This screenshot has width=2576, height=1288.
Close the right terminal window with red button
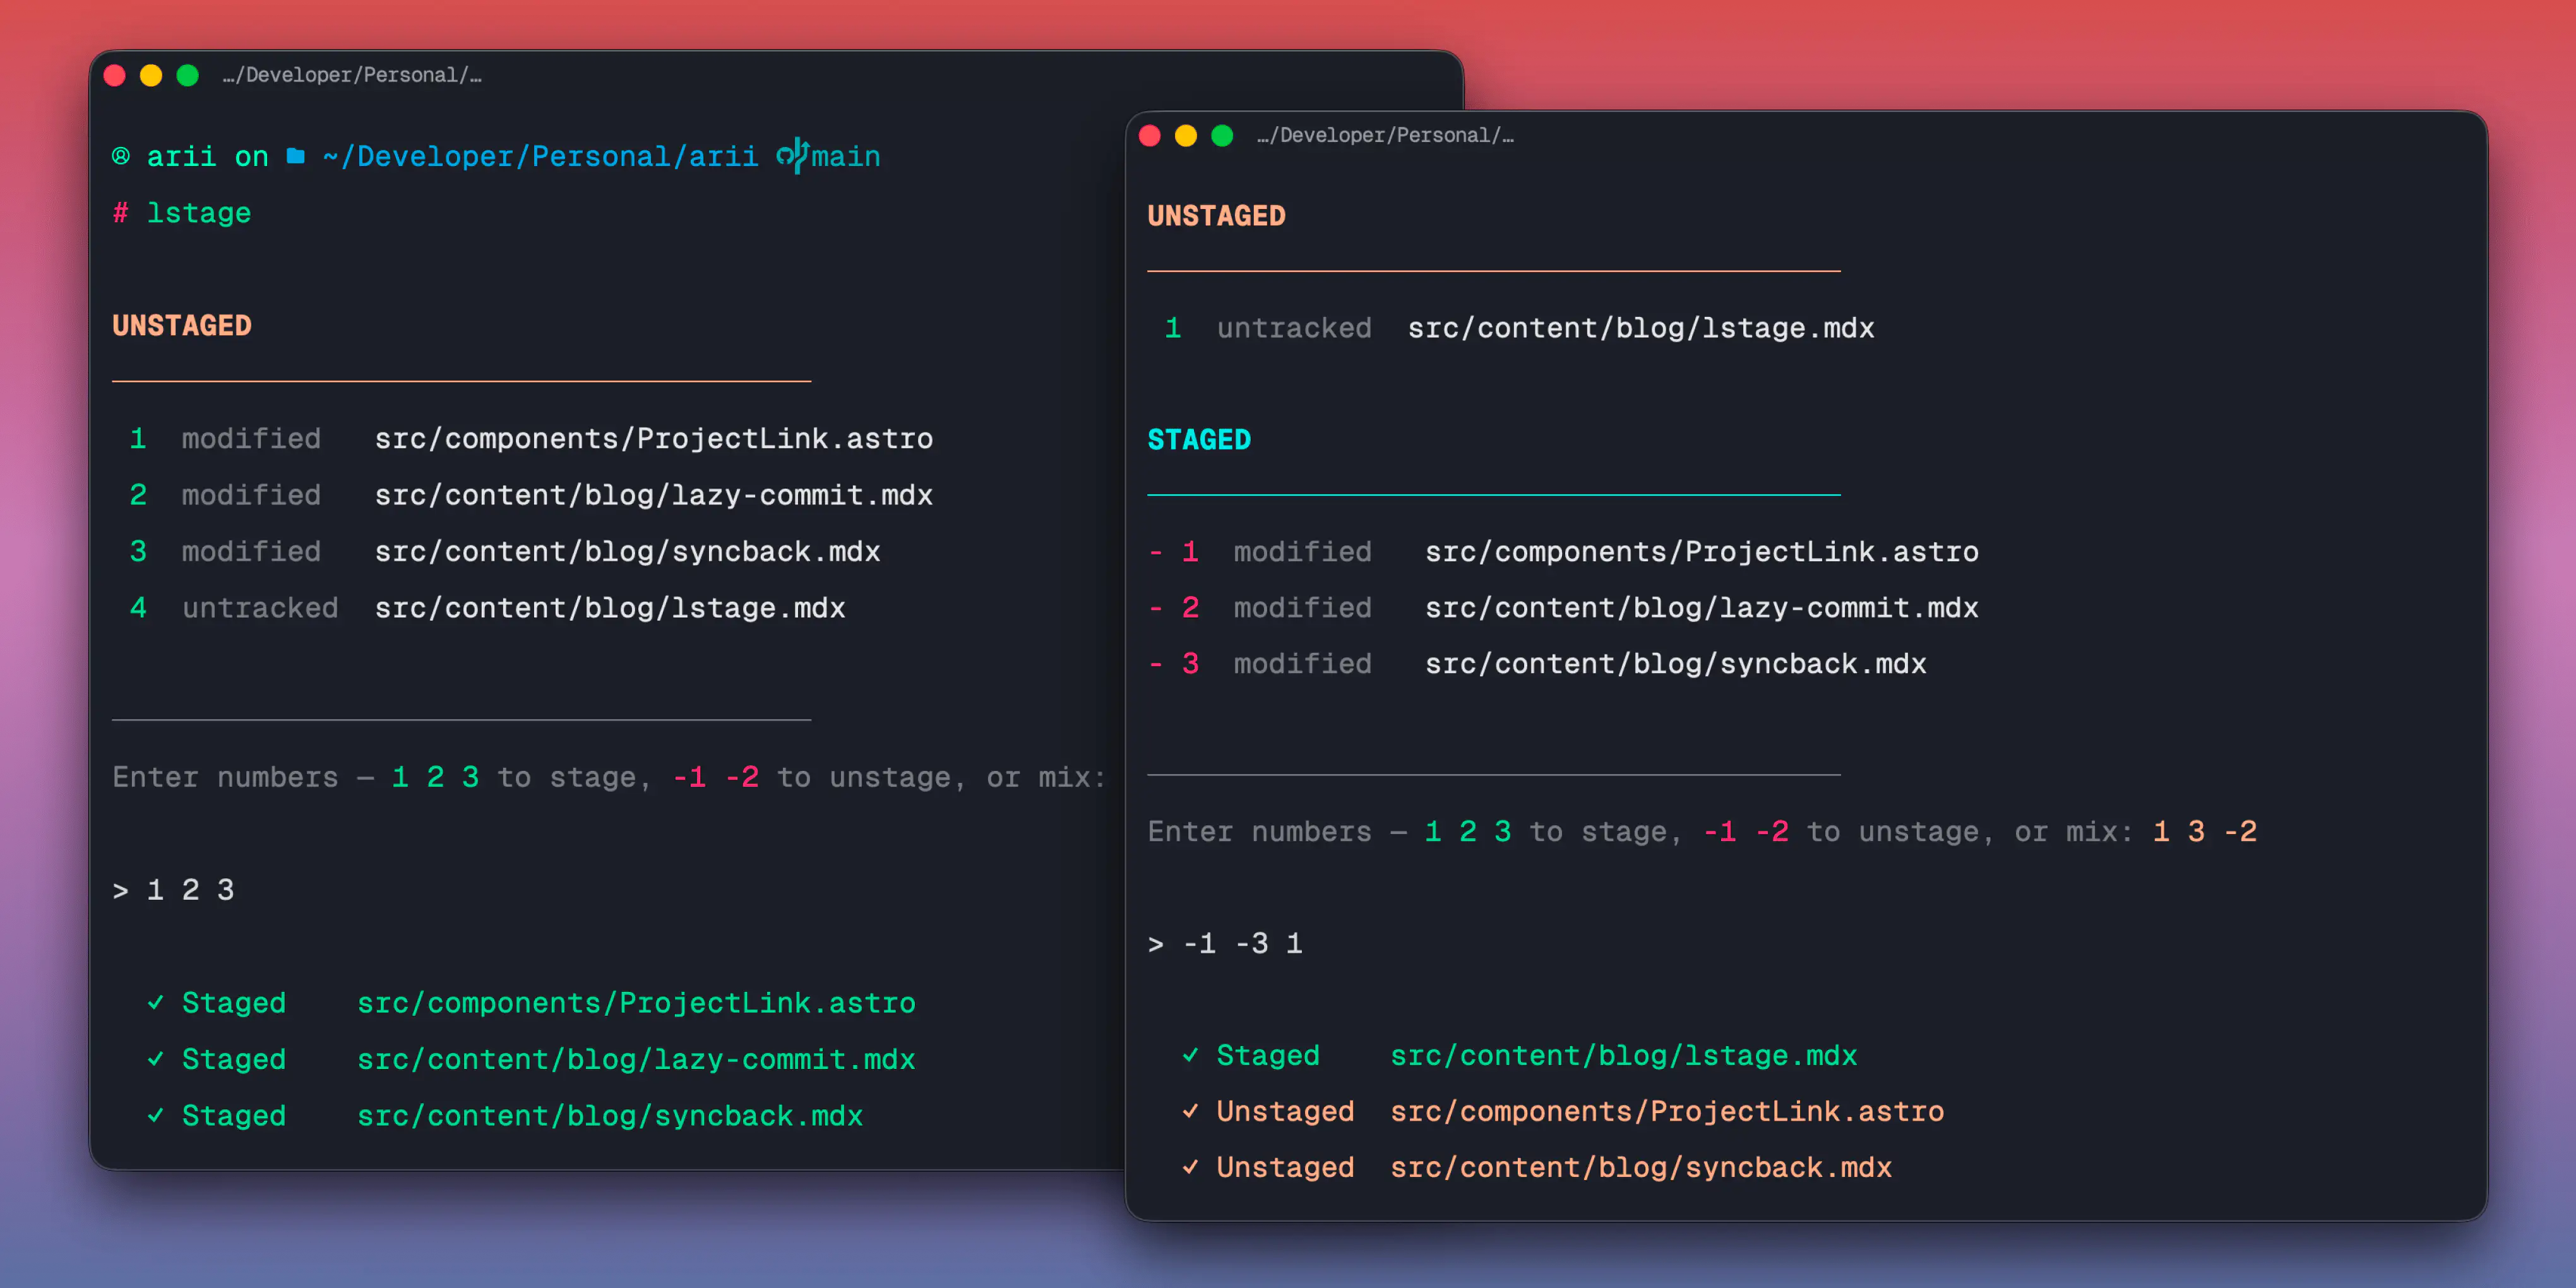coord(1150,135)
